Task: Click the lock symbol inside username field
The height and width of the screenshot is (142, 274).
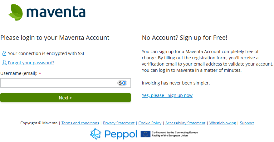Action: click(x=120, y=83)
